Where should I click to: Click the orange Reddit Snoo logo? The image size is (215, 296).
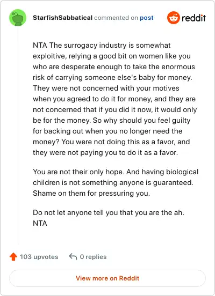pyautogui.click(x=174, y=18)
